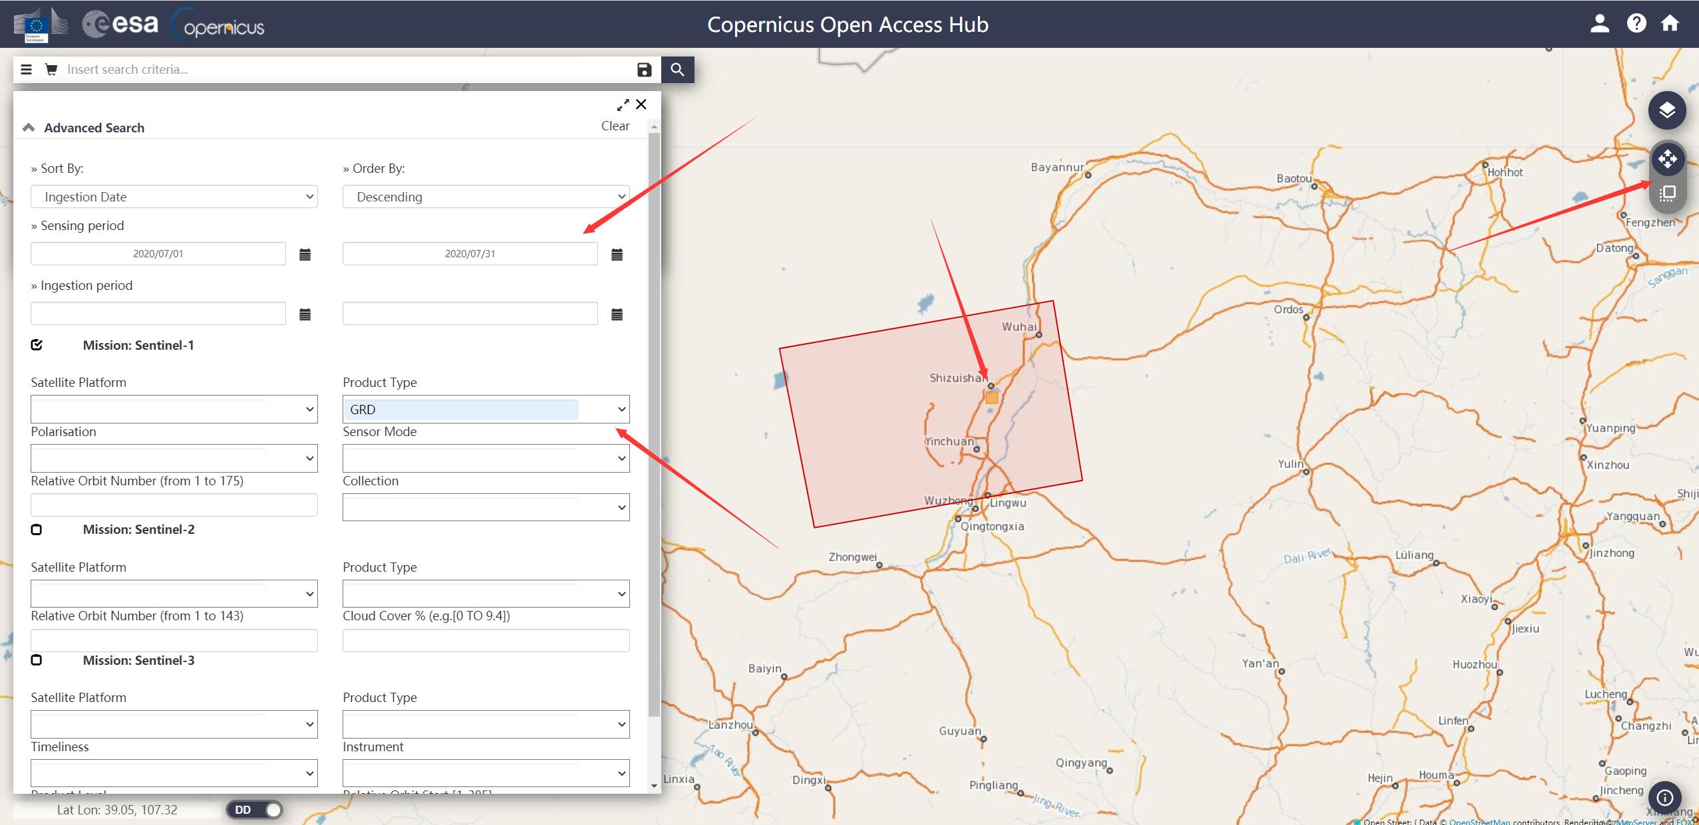The height and width of the screenshot is (825, 1699).
Task: Go to the home icon
Action: tap(1670, 24)
